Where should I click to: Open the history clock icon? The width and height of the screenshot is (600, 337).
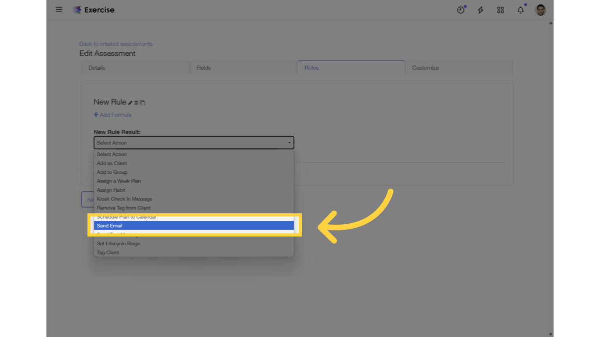(x=461, y=10)
